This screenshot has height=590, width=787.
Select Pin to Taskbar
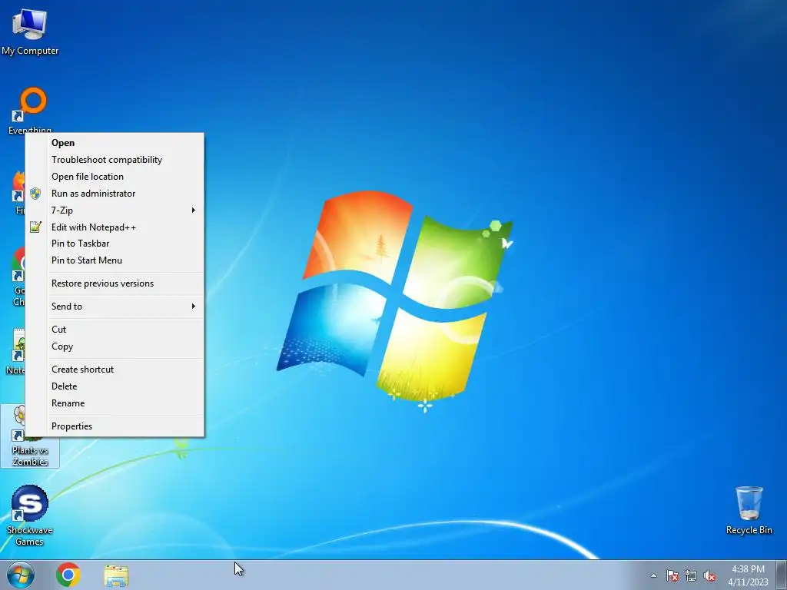tap(115, 244)
